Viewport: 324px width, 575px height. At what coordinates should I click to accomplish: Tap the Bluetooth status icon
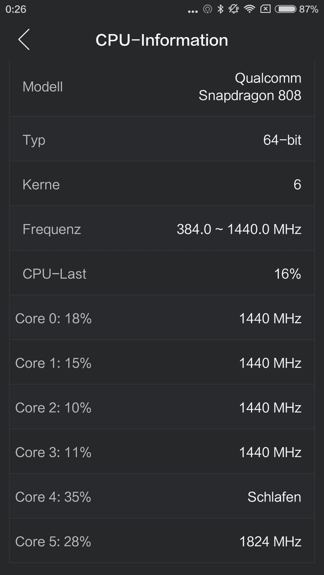[x=220, y=9]
